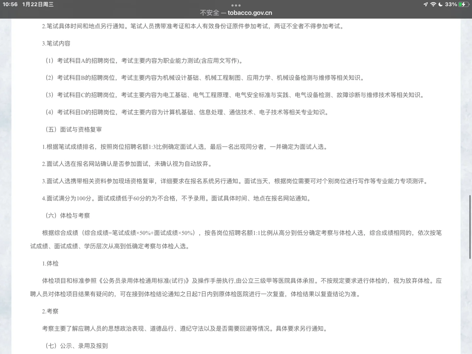Click the paragraph starting 体检项目和标准参照
The height and width of the screenshot is (354, 472).
coord(236,287)
